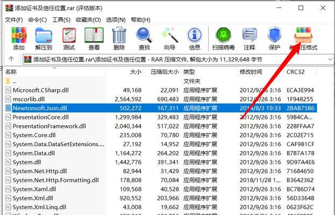Click size value 920,552
This screenshot has width=335, height=215.
[x=131, y=198]
